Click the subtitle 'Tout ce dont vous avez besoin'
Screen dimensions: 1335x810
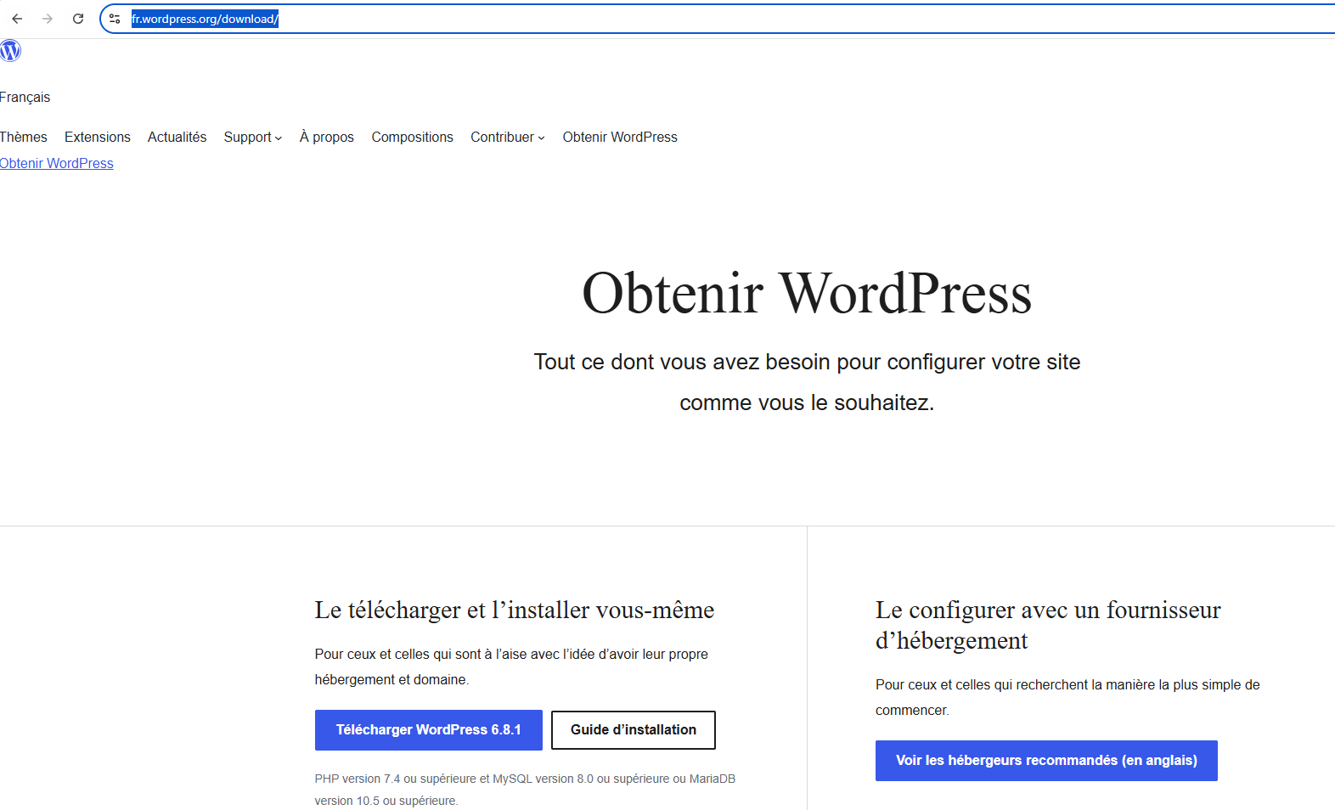tap(807, 382)
